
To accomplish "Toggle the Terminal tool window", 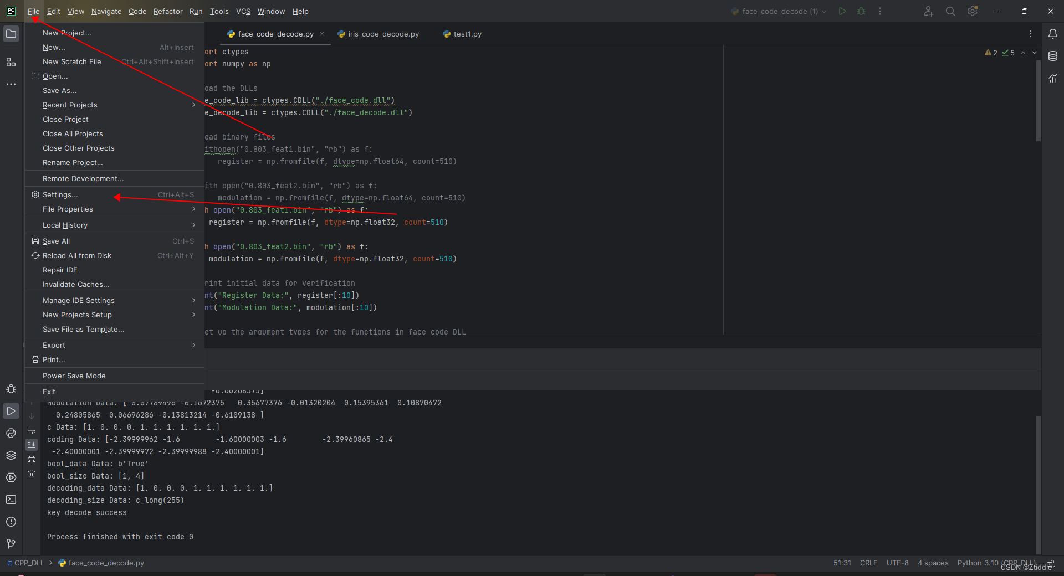I will pos(11,500).
